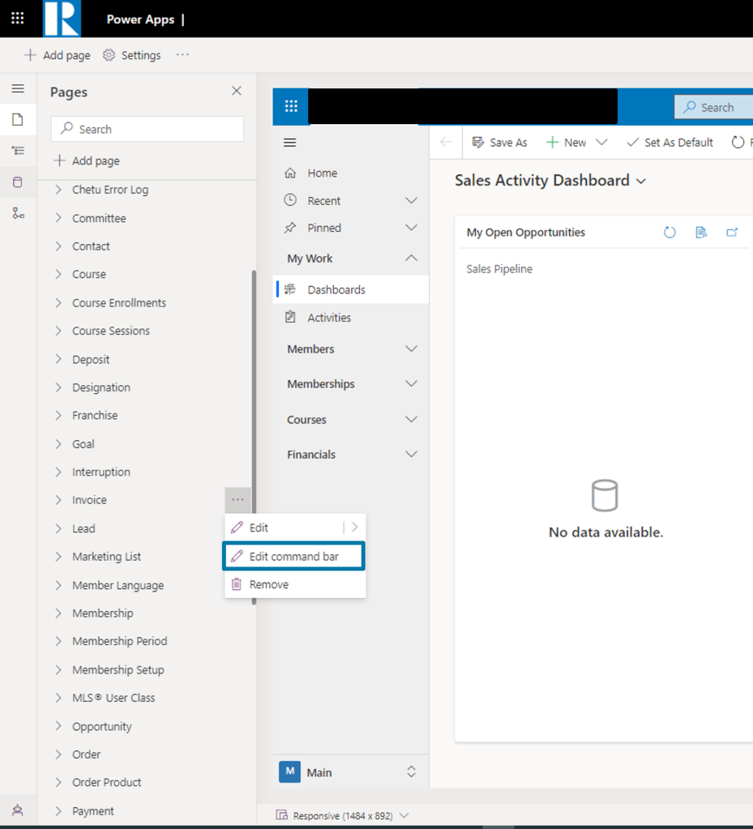Open the app launcher waffle icon
Viewport: 753px width, 829px height.
tap(17, 18)
